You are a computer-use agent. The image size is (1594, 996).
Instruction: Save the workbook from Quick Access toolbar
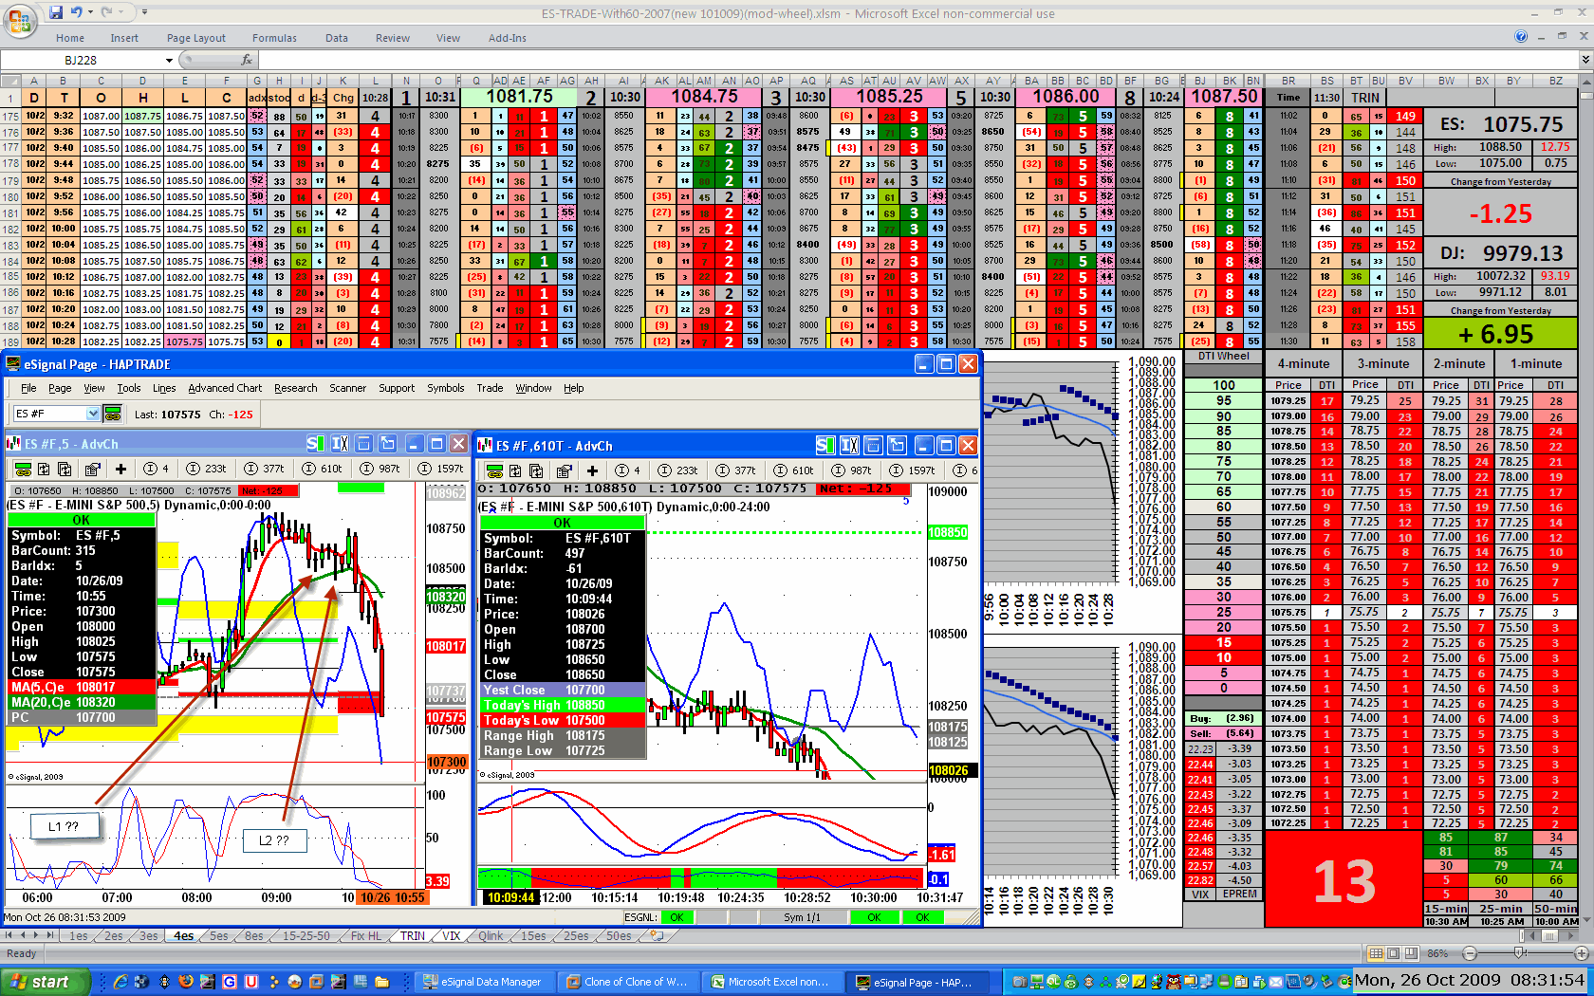(56, 12)
